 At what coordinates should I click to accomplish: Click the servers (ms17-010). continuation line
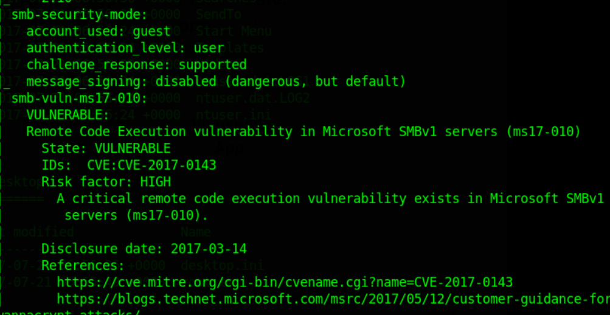[137, 215]
